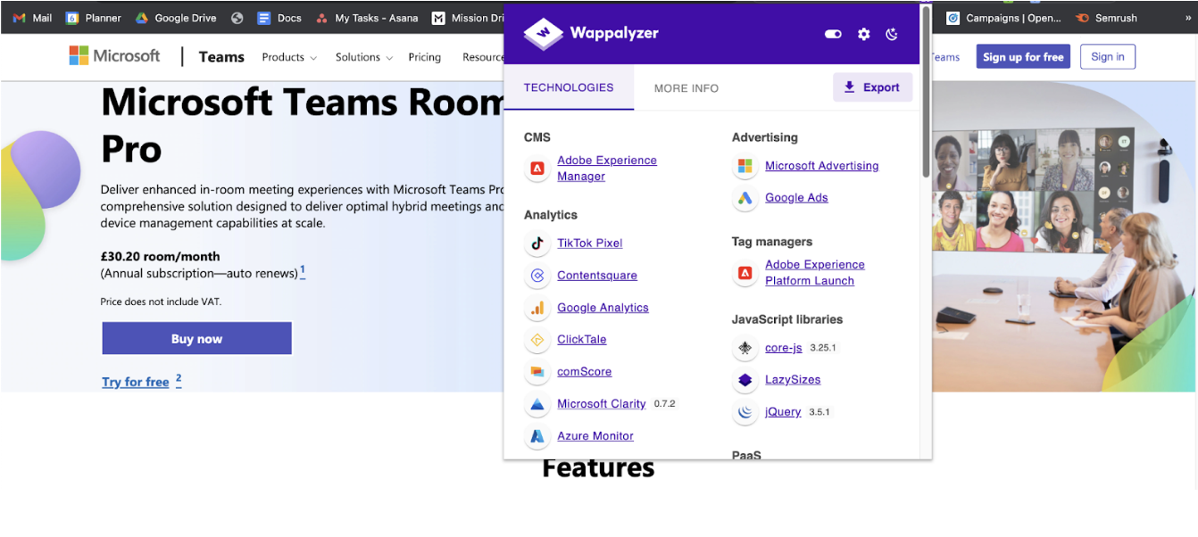Open the ClickTale link
Viewport: 1198px width, 537px height.
pos(581,340)
